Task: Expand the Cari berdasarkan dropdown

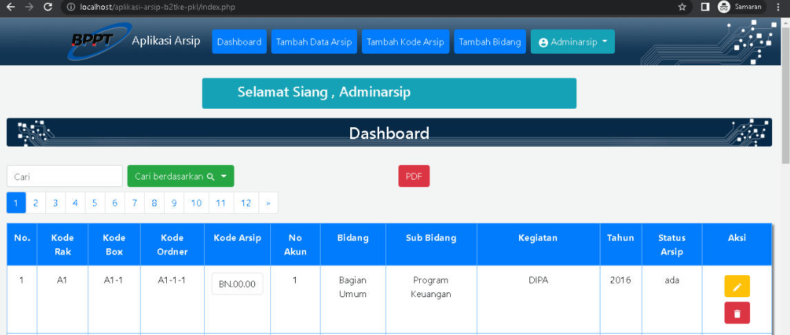Action: tap(181, 176)
